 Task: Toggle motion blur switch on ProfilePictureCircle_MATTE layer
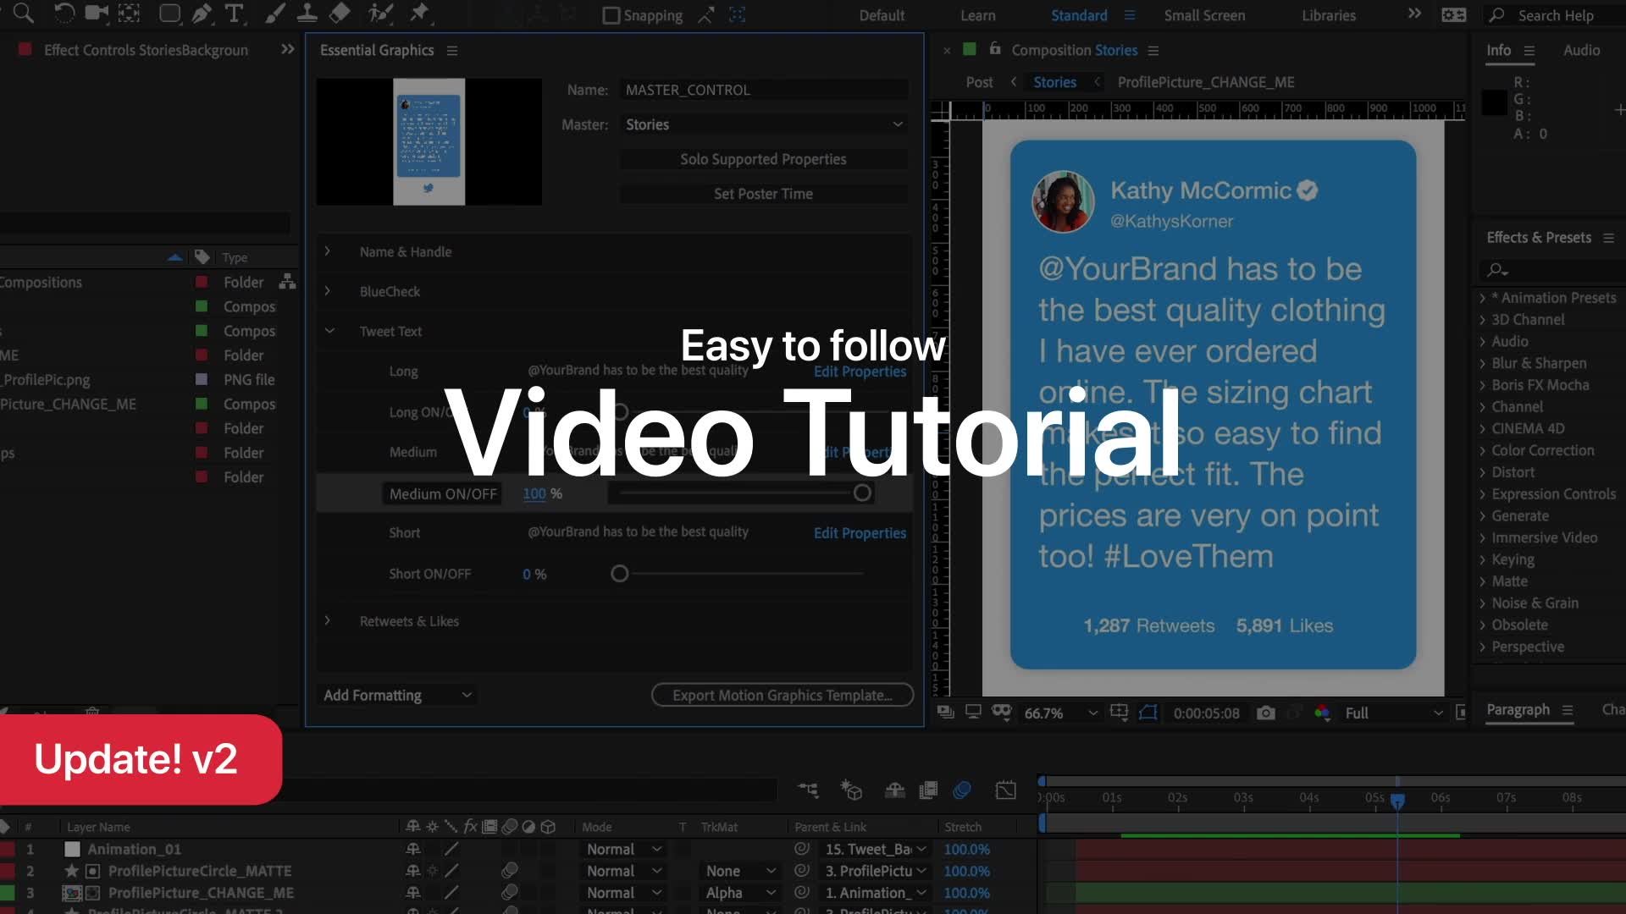pyautogui.click(x=509, y=871)
